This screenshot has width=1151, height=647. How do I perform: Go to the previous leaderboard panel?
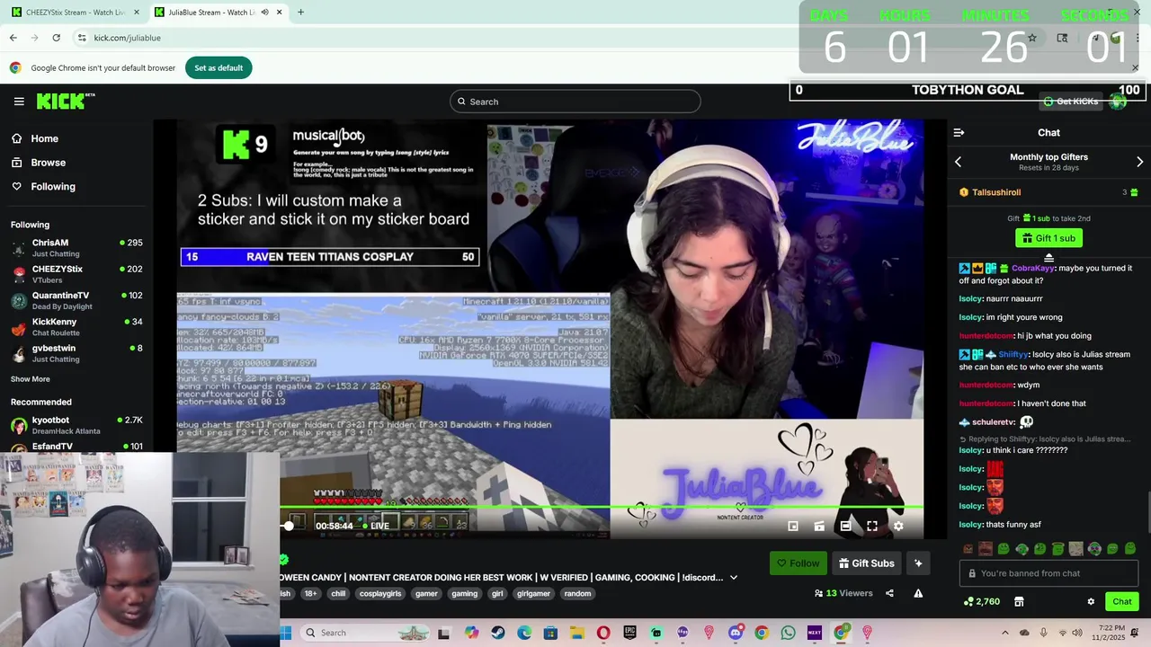958,162
